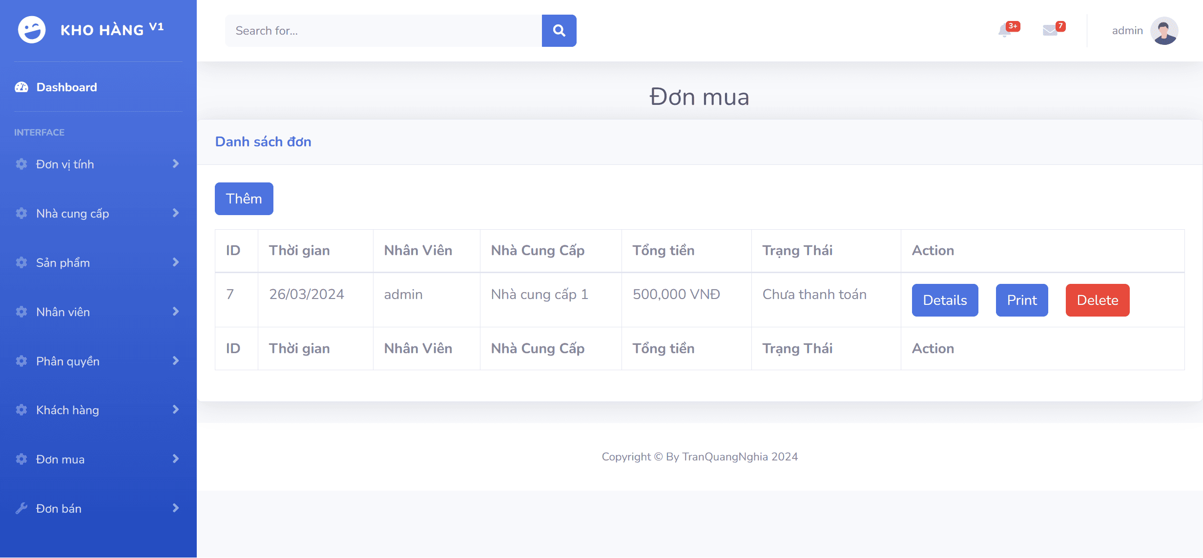Click the gear icon beside Sản phẩm
Viewport: 1203px width, 558px height.
coord(21,263)
